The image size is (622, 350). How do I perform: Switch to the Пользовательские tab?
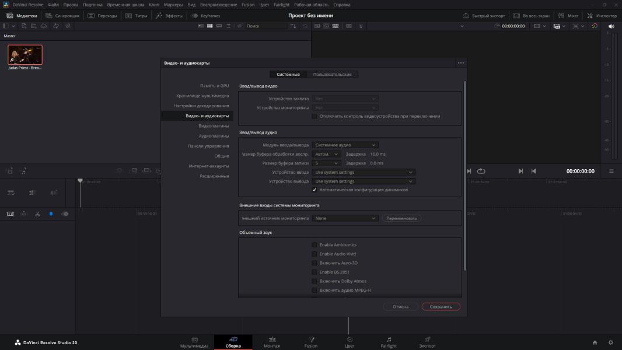point(332,74)
